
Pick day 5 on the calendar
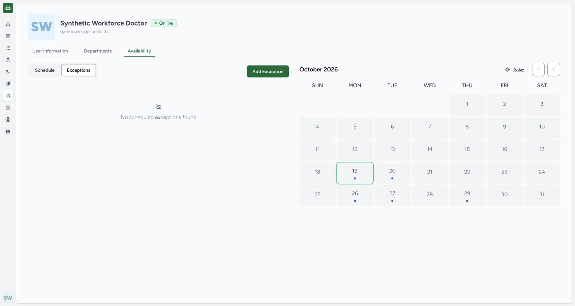tap(355, 128)
